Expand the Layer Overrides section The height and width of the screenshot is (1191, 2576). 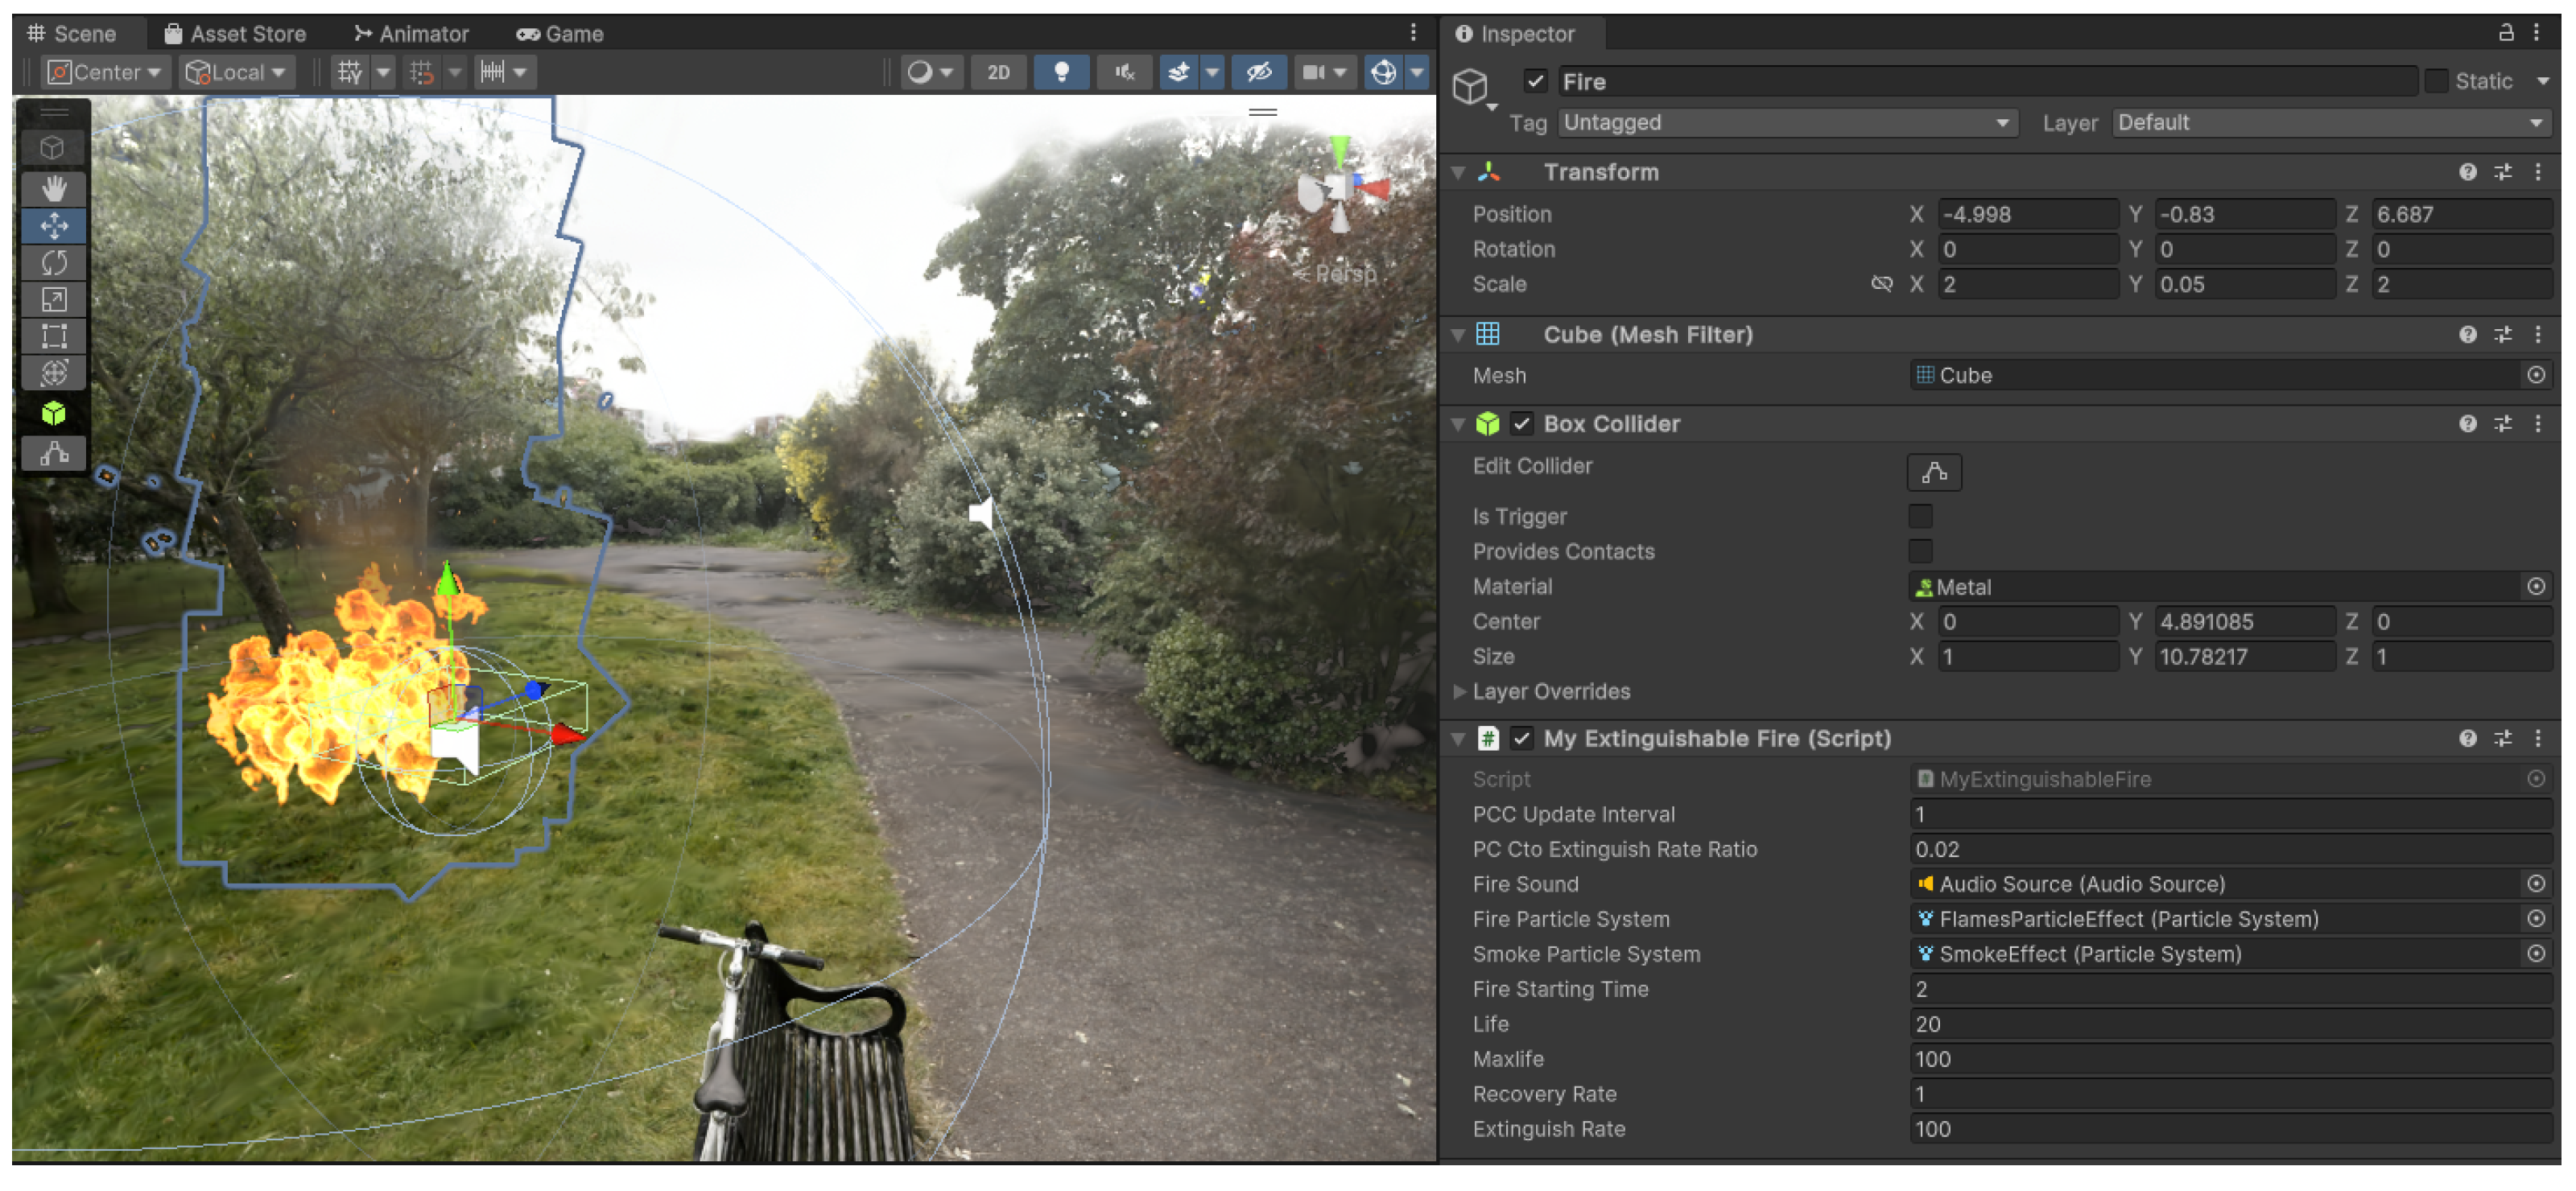pyautogui.click(x=1459, y=691)
